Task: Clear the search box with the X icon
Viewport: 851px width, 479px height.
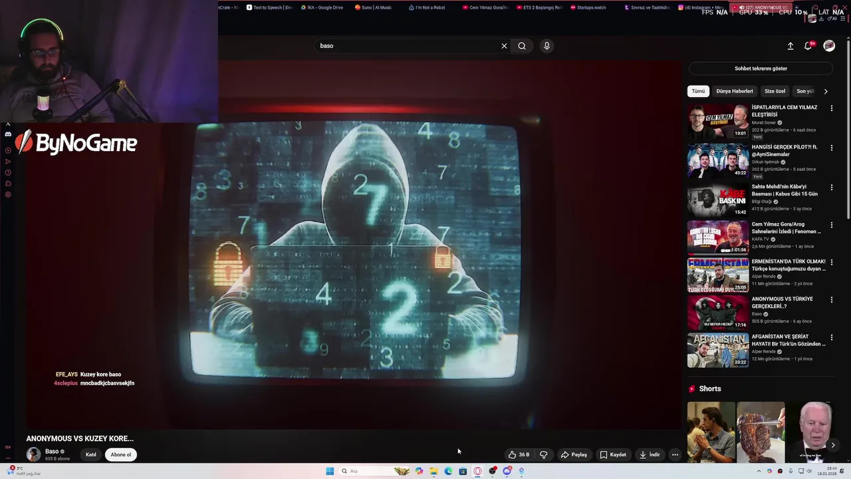Action: pyautogui.click(x=504, y=46)
